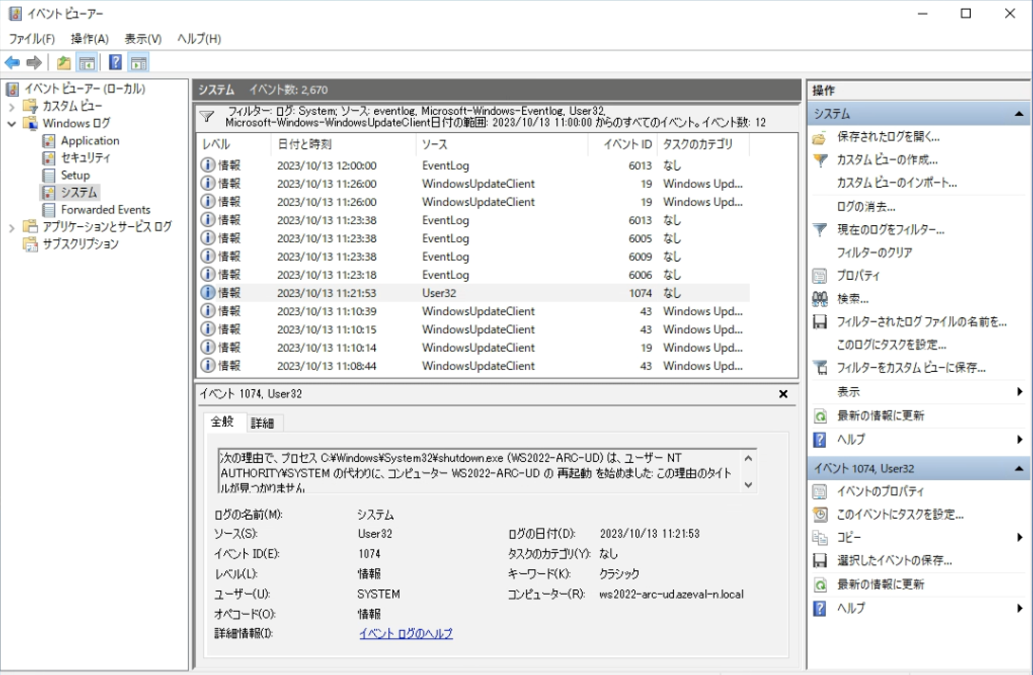Collapse the Windows ログ tree node

(12, 124)
